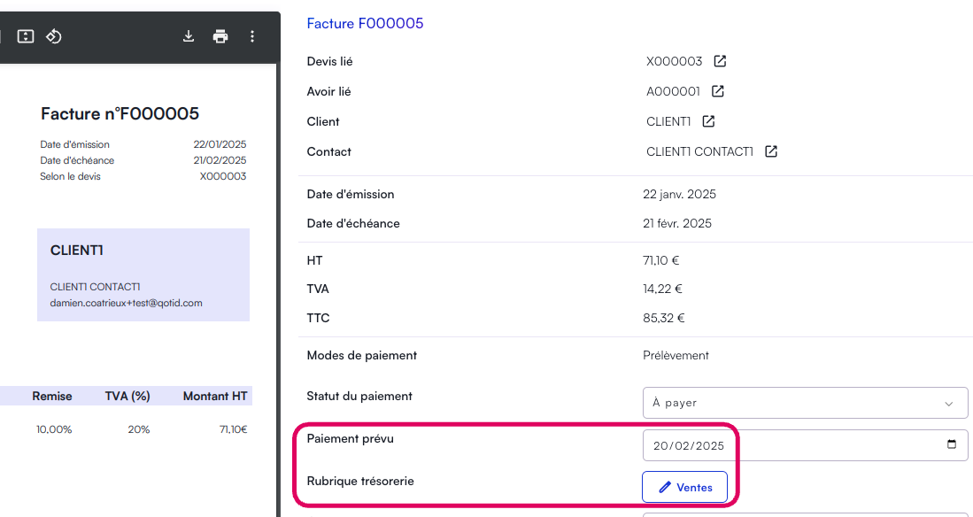
Task: Edit the Rubrique trésorerie Ventes button
Action: (684, 487)
